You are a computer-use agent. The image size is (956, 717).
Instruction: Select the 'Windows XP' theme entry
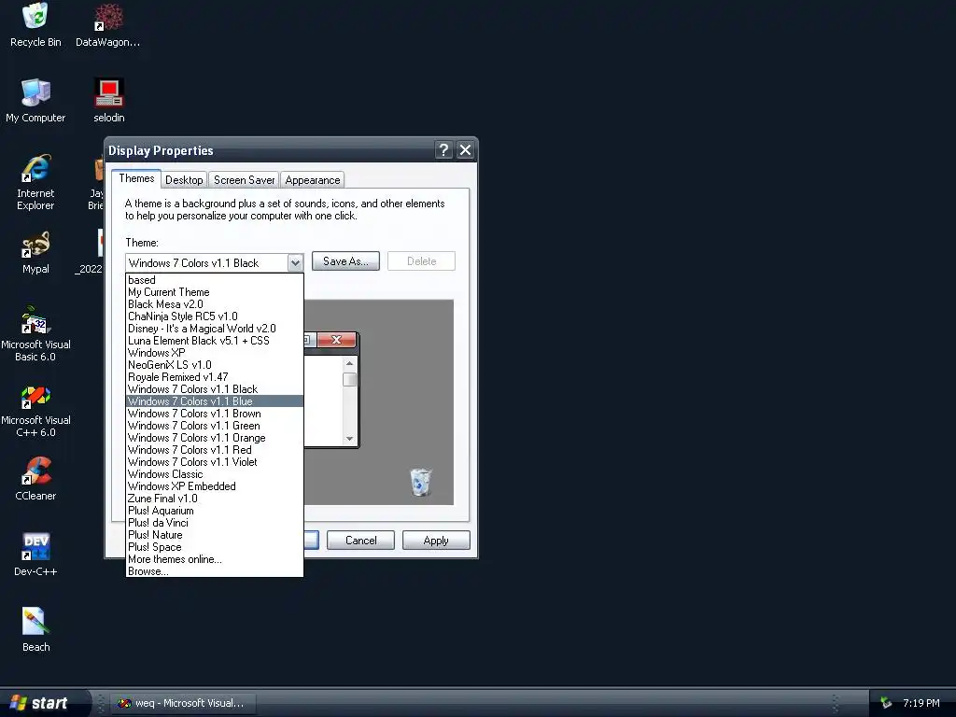[215, 353]
